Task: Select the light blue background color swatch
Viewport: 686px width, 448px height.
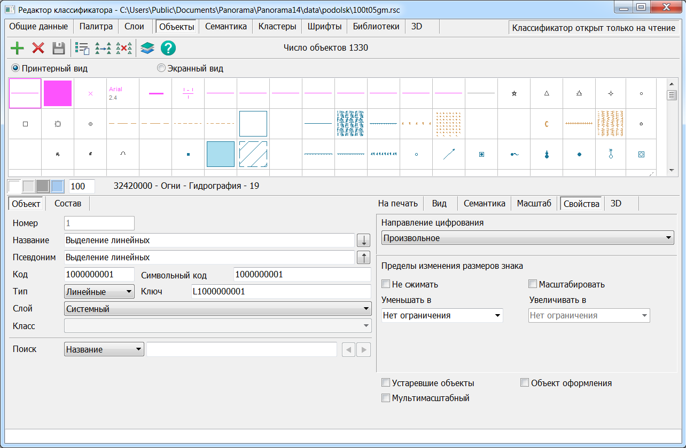Action: point(57,186)
